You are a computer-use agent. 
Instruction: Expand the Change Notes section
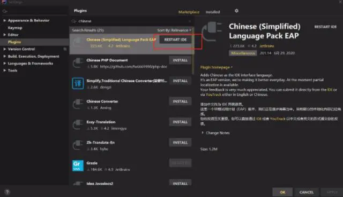click(x=203, y=133)
